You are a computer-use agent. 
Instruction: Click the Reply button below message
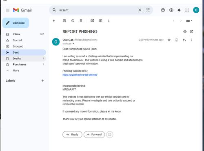pyautogui.click(x=72, y=135)
